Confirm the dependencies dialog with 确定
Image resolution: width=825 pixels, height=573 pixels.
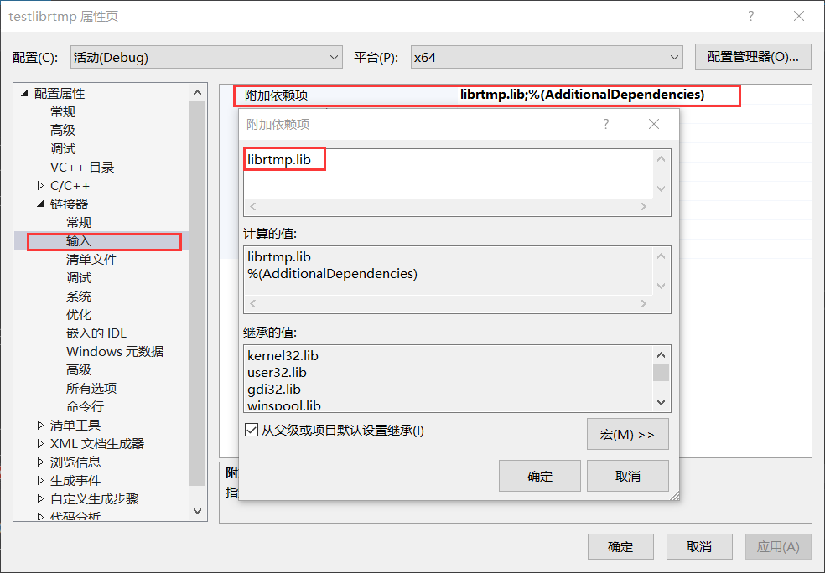pyautogui.click(x=539, y=476)
